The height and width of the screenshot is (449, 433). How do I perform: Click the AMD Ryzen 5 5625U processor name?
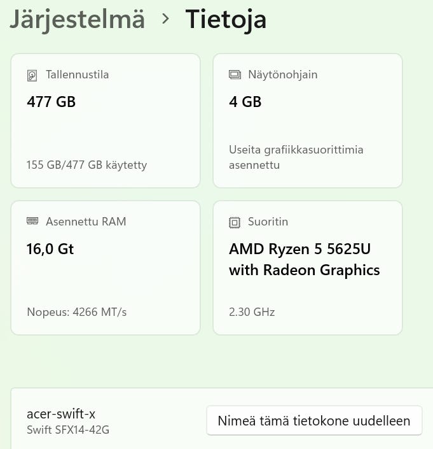pyautogui.click(x=304, y=260)
